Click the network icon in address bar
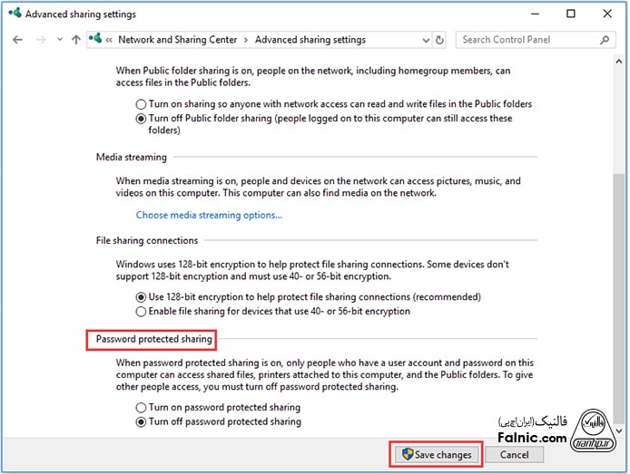630x474 pixels. pyautogui.click(x=95, y=40)
